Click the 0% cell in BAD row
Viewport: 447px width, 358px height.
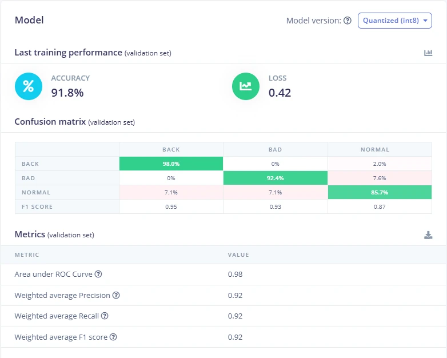pos(171,178)
